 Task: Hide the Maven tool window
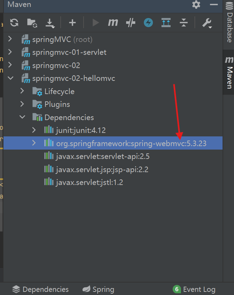click(x=214, y=5)
